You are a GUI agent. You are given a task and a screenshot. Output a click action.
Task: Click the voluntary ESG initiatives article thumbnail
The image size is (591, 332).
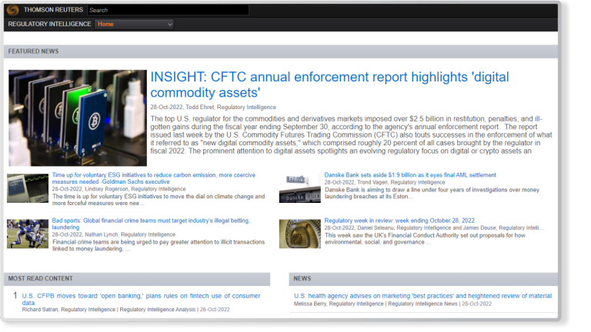(28, 188)
